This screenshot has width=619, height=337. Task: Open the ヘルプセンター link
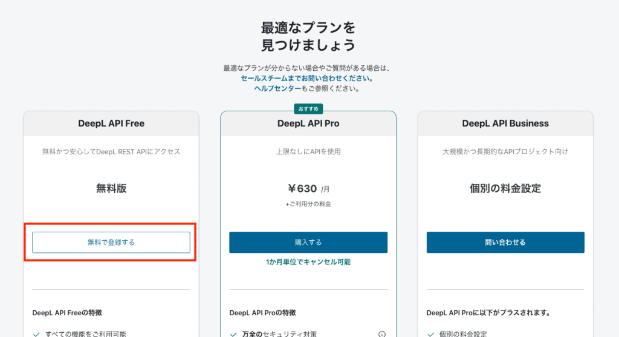pos(277,88)
